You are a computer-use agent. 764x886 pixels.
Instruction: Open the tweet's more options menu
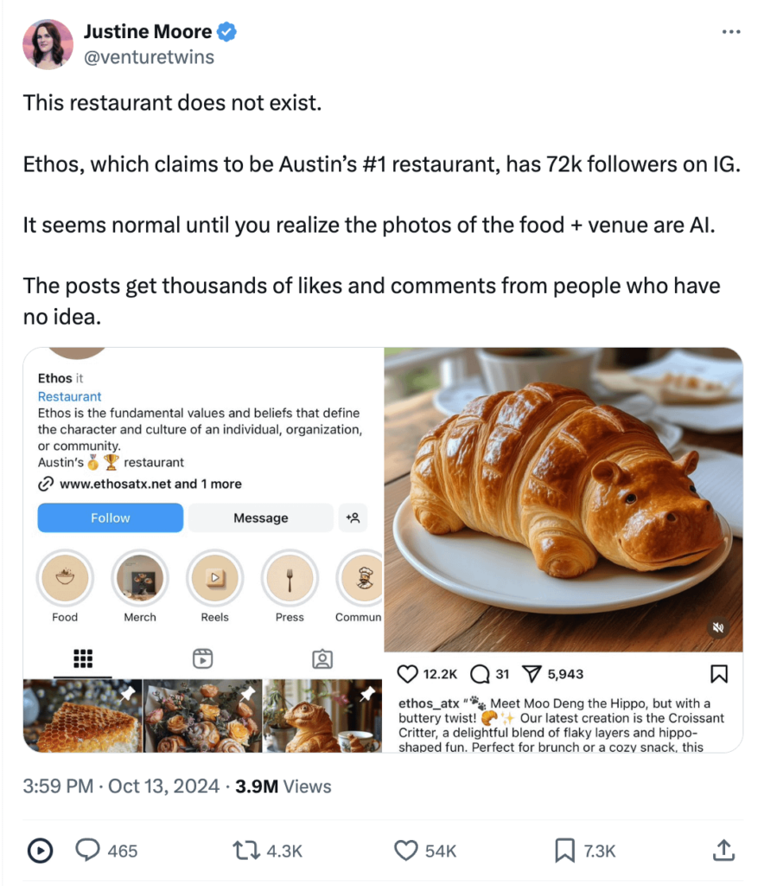pos(730,31)
